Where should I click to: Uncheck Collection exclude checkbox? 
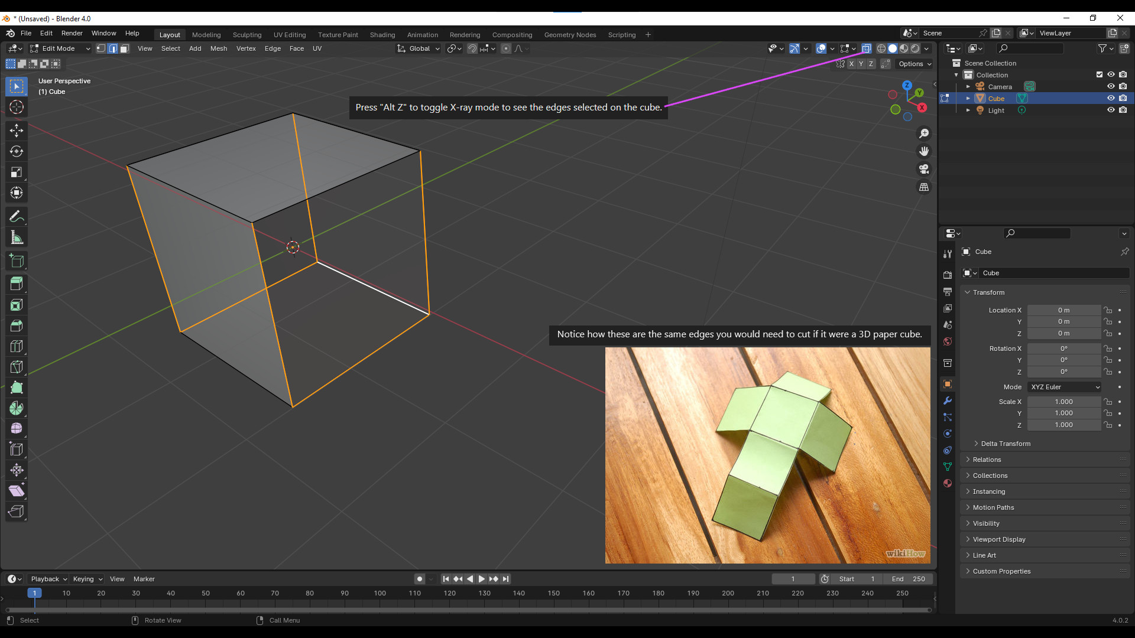tap(1100, 74)
